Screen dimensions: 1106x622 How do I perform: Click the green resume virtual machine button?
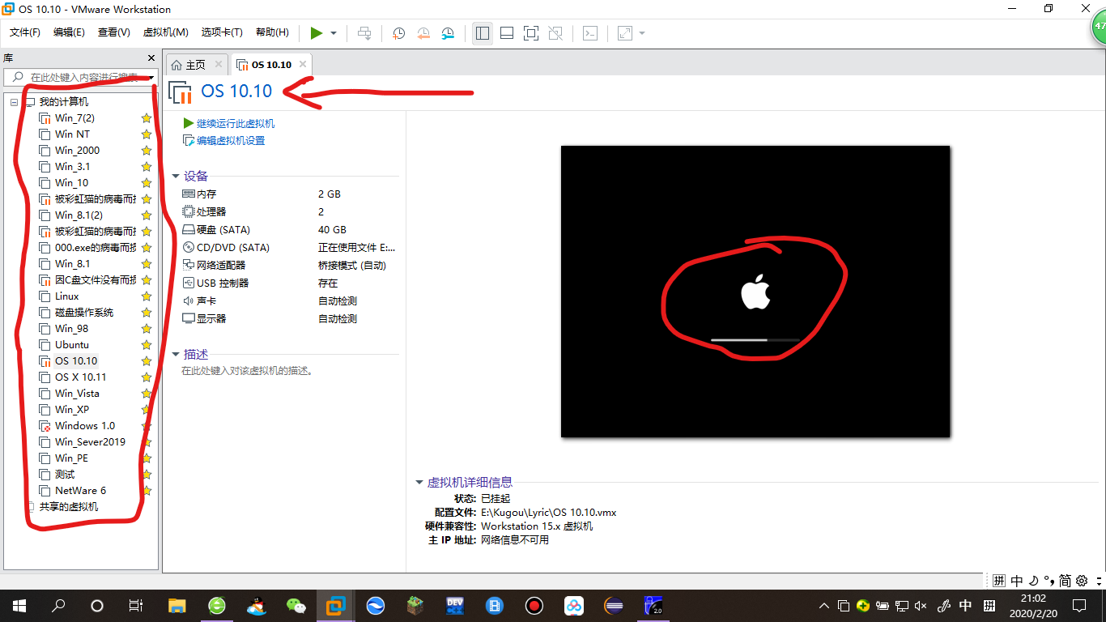pyautogui.click(x=317, y=33)
